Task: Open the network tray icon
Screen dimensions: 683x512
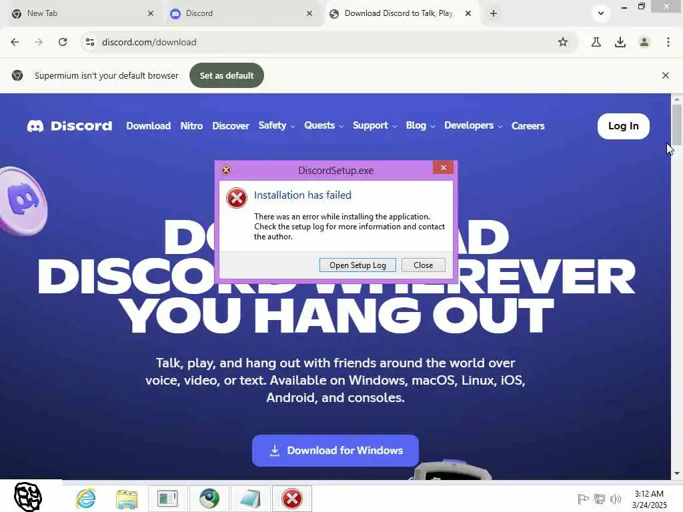Action: 600,499
